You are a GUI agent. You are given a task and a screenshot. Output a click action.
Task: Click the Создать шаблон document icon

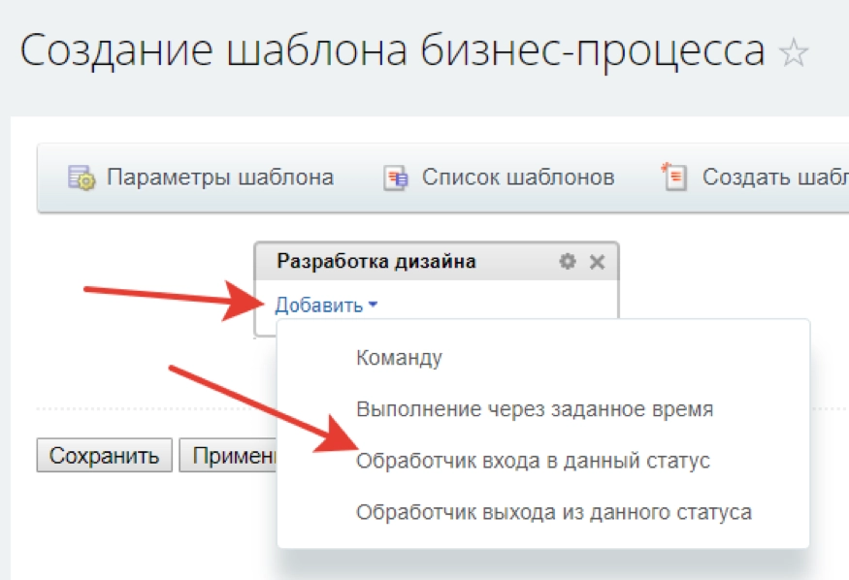(x=673, y=177)
